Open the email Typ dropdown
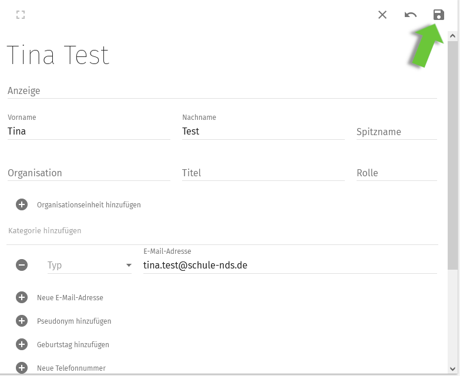 89,265
